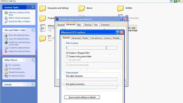Click Save current settings as default button
Screen dimensions: 183x103
tap(82, 97)
